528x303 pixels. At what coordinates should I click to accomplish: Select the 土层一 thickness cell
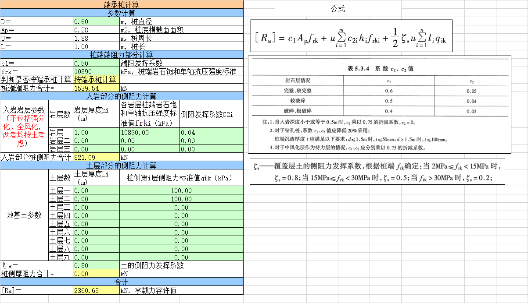(97, 190)
